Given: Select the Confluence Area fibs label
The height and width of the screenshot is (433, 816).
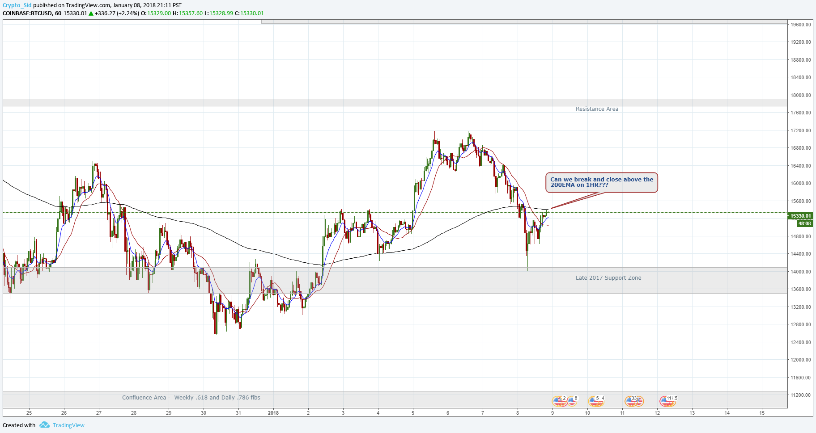Looking at the screenshot, I should pos(191,398).
